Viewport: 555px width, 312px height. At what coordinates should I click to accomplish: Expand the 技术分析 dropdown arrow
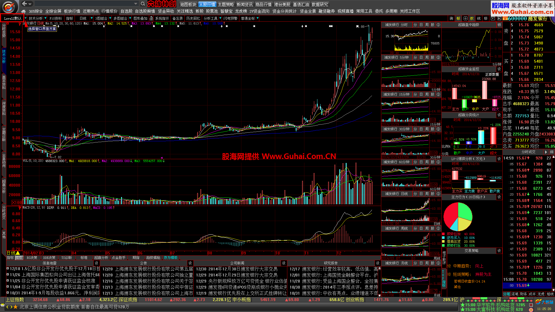[x=45, y=18]
